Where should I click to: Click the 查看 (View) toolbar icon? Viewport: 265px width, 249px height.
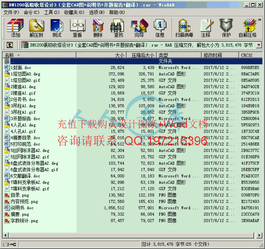(x=78, y=28)
